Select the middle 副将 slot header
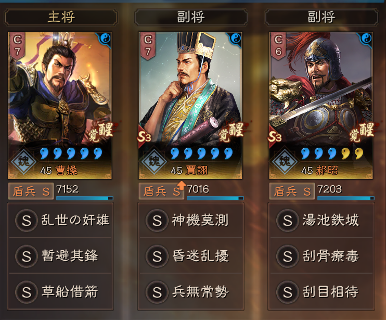386x320 pixels. (x=191, y=17)
